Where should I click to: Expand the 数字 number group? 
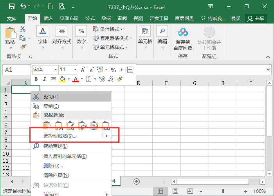click(x=81, y=37)
